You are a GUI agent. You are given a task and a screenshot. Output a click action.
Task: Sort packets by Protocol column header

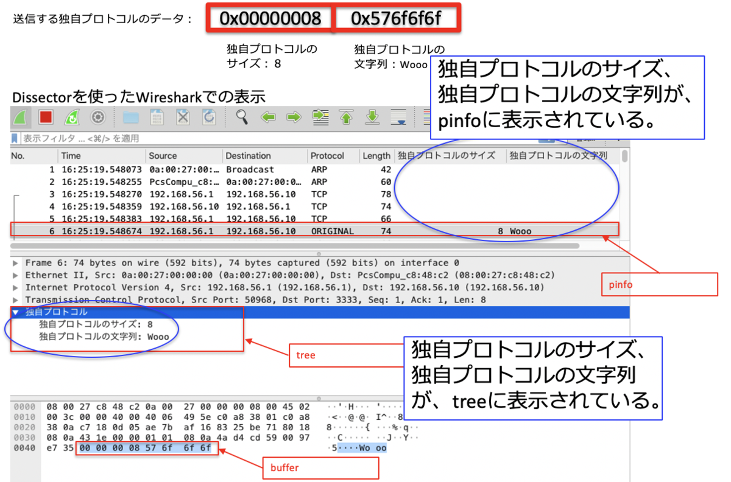[327, 156]
